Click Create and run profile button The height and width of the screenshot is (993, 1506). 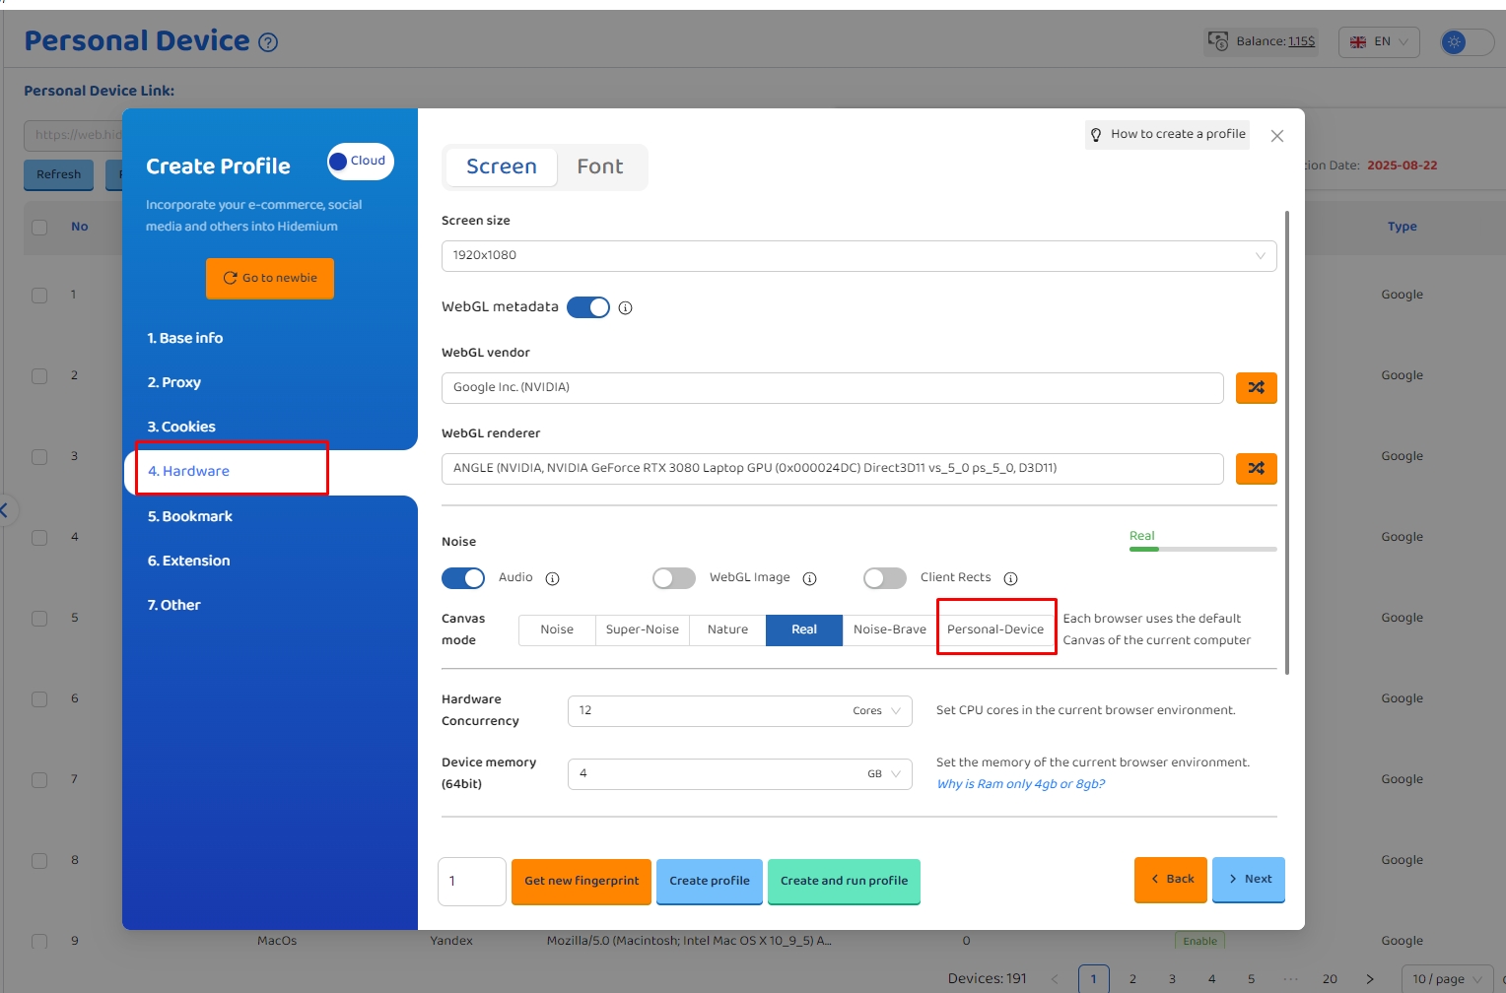844,881
